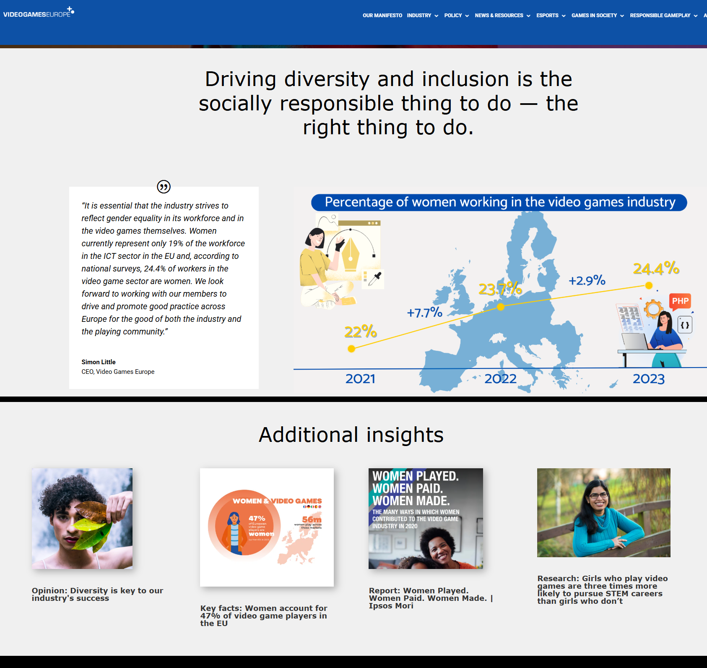The image size is (707, 668).
Task: Open the Responsible Gameplay menu item
Action: pos(660,16)
